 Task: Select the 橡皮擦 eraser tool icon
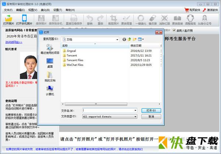pos(152,18)
